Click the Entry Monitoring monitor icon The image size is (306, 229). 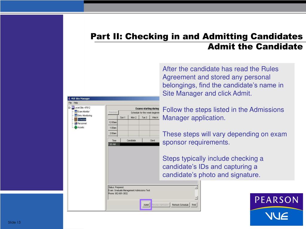click(76, 115)
